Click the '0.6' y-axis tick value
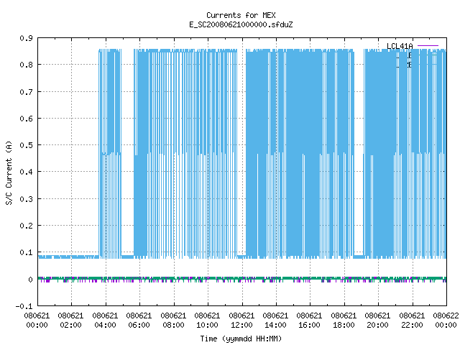Viewport: 460px width, 345px height. (26, 119)
